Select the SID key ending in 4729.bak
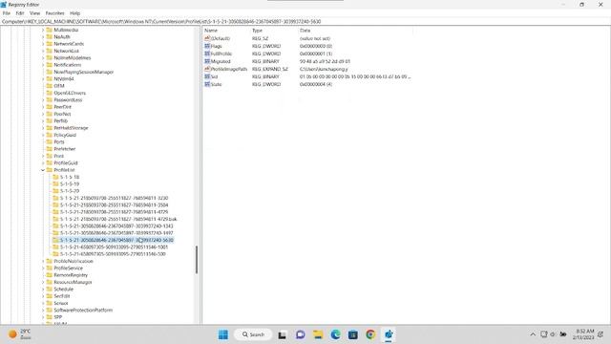 [118, 219]
